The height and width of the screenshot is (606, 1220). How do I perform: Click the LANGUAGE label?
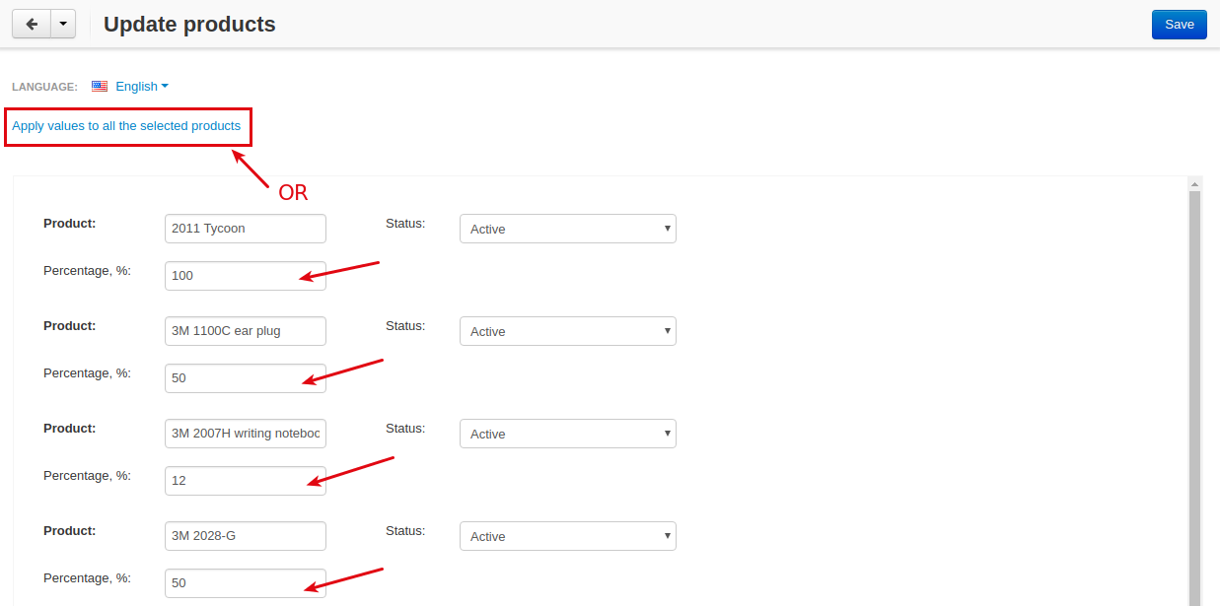[44, 87]
